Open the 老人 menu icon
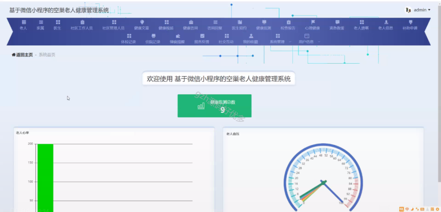This screenshot has width=441, height=212. point(24,22)
